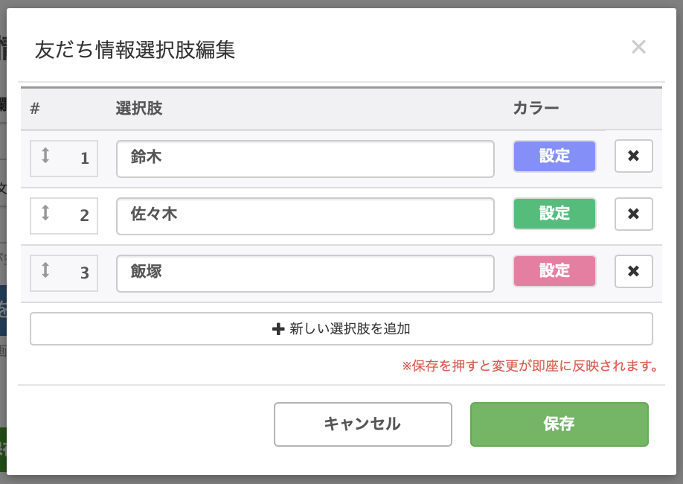The image size is (683, 484).
Task: Click the 新しい選択肢を追加 button
Action: point(341,328)
